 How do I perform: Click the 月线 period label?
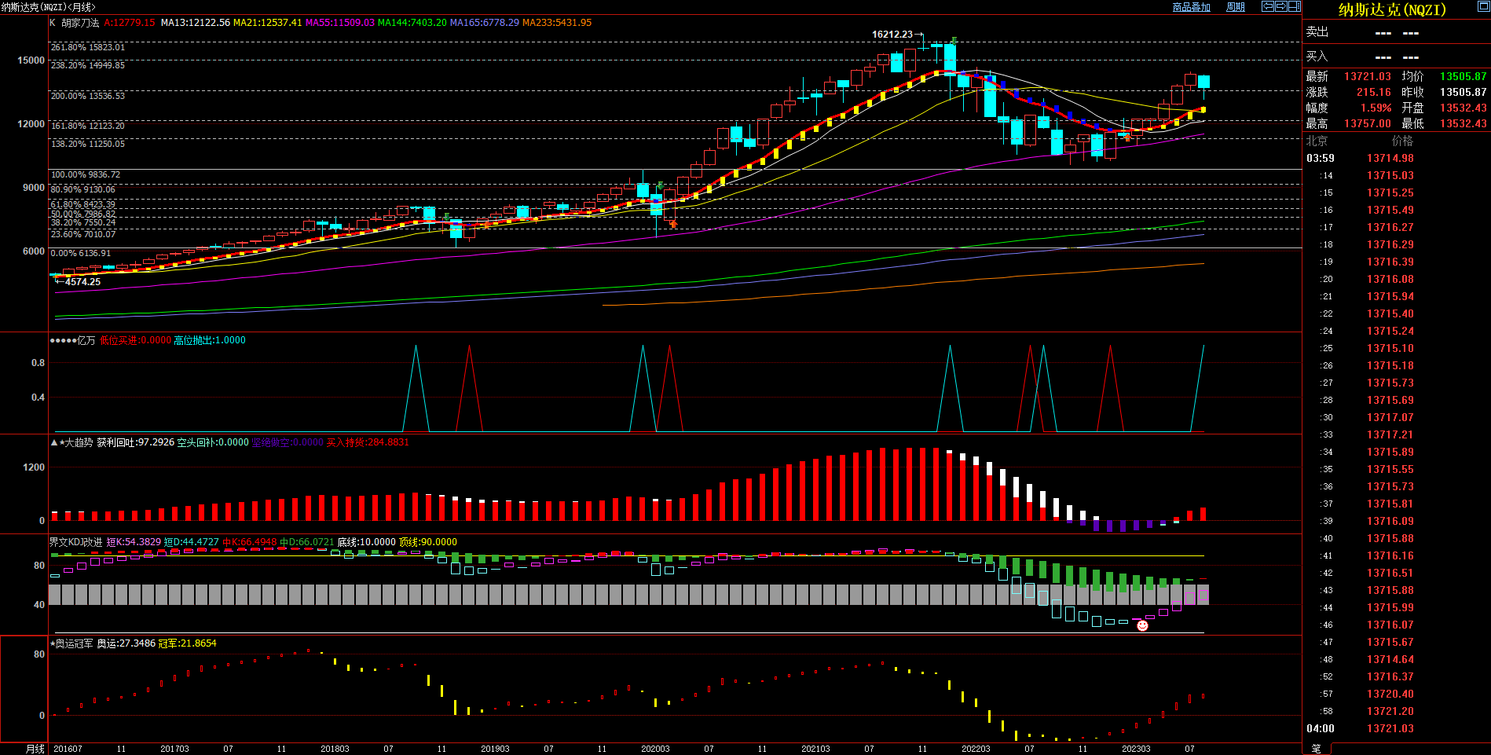click(x=35, y=749)
